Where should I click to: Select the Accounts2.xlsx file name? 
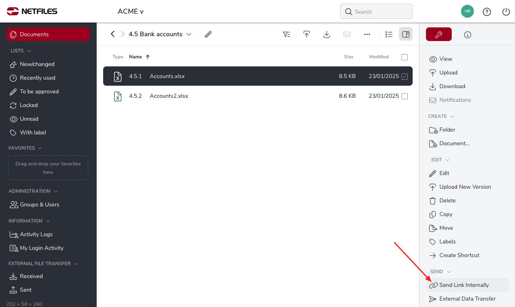pyautogui.click(x=169, y=96)
